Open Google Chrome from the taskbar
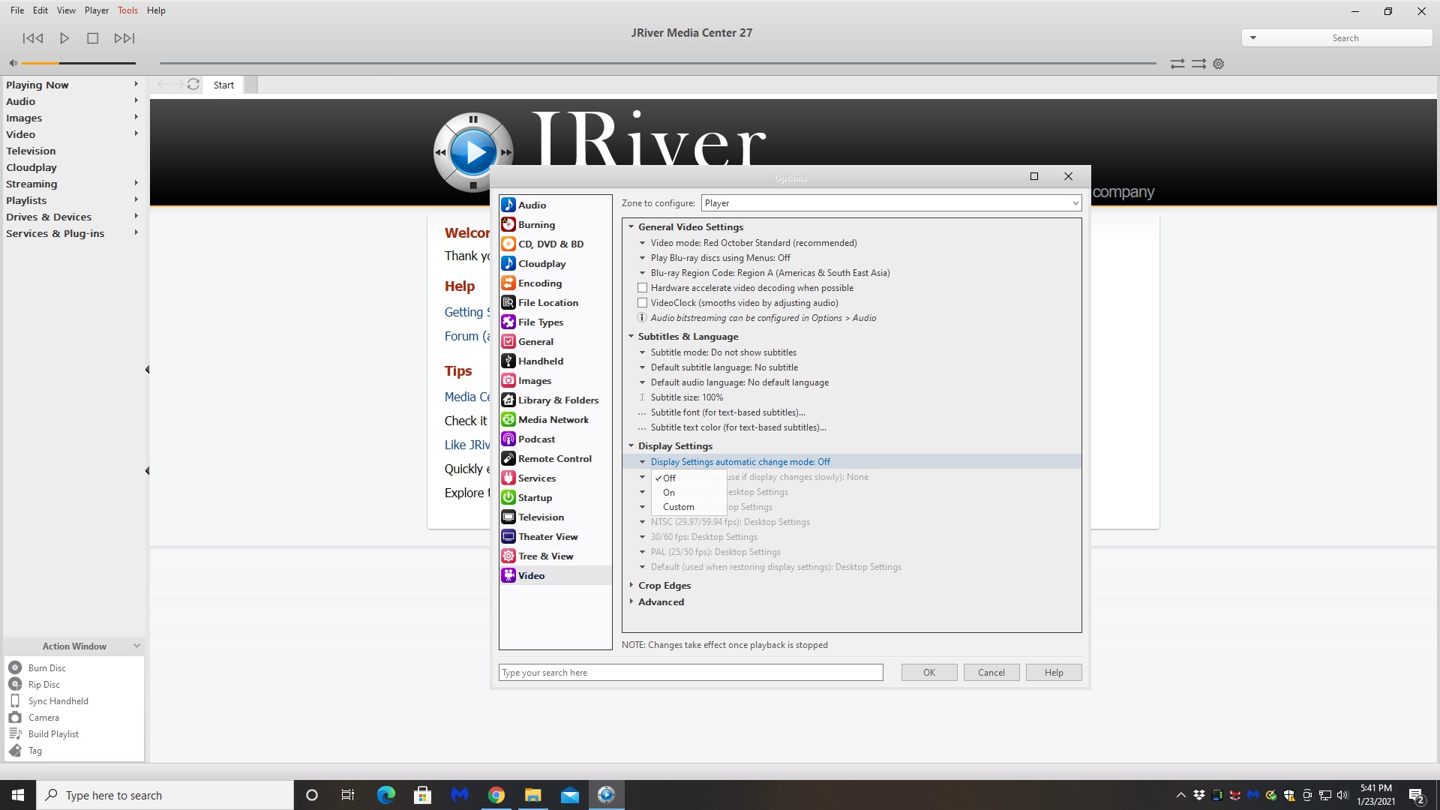1440x810 pixels. [x=496, y=795]
